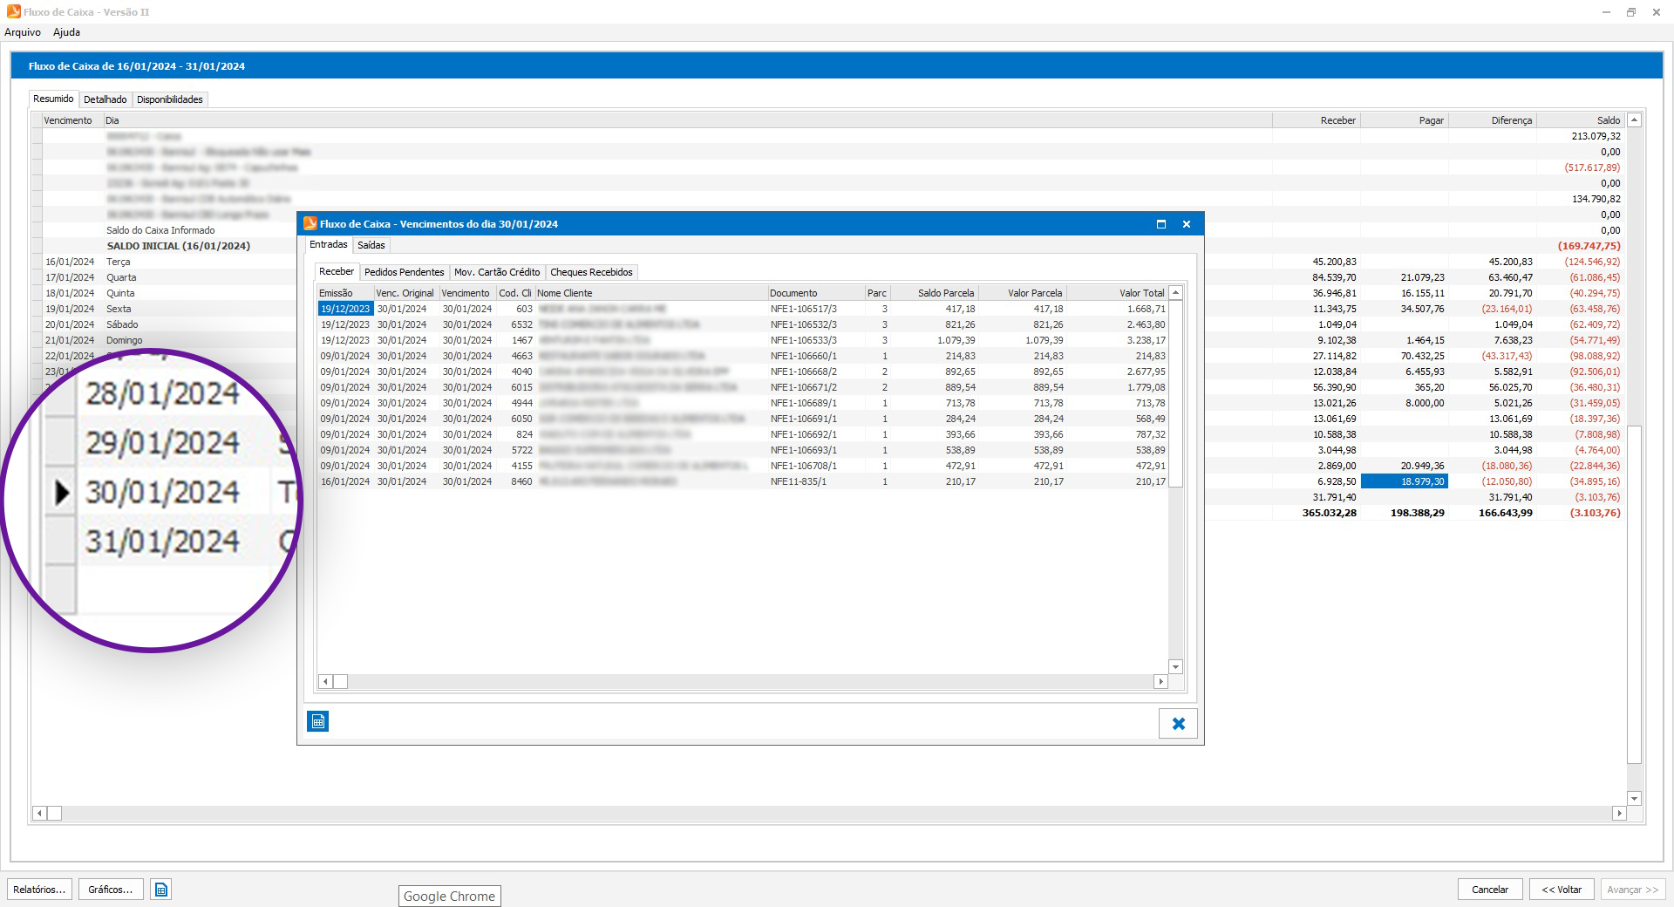Select document NFE1-106532/3
Image resolution: width=1674 pixels, height=907 pixels.
pyautogui.click(x=804, y=324)
